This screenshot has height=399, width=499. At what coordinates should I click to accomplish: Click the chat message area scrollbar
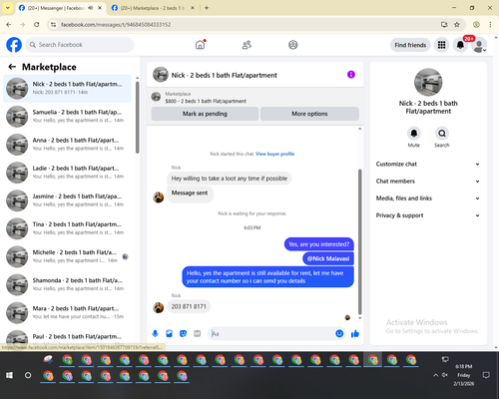[359, 241]
